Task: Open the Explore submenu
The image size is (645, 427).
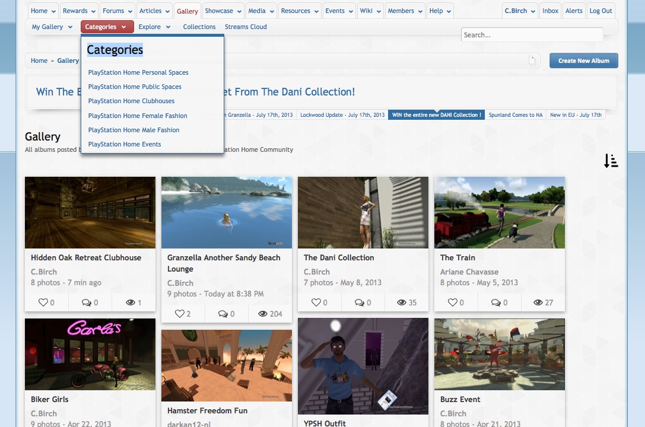Action: tap(154, 27)
